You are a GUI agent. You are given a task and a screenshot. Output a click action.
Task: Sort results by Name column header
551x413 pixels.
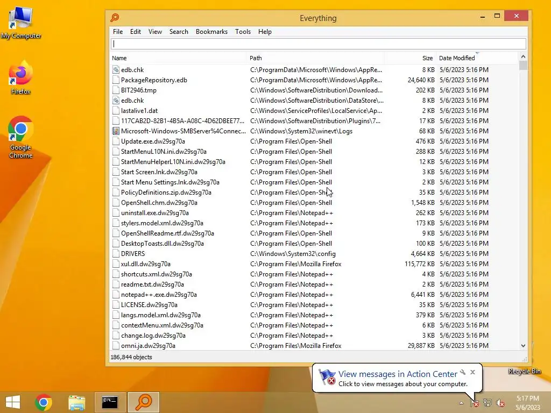click(x=178, y=58)
